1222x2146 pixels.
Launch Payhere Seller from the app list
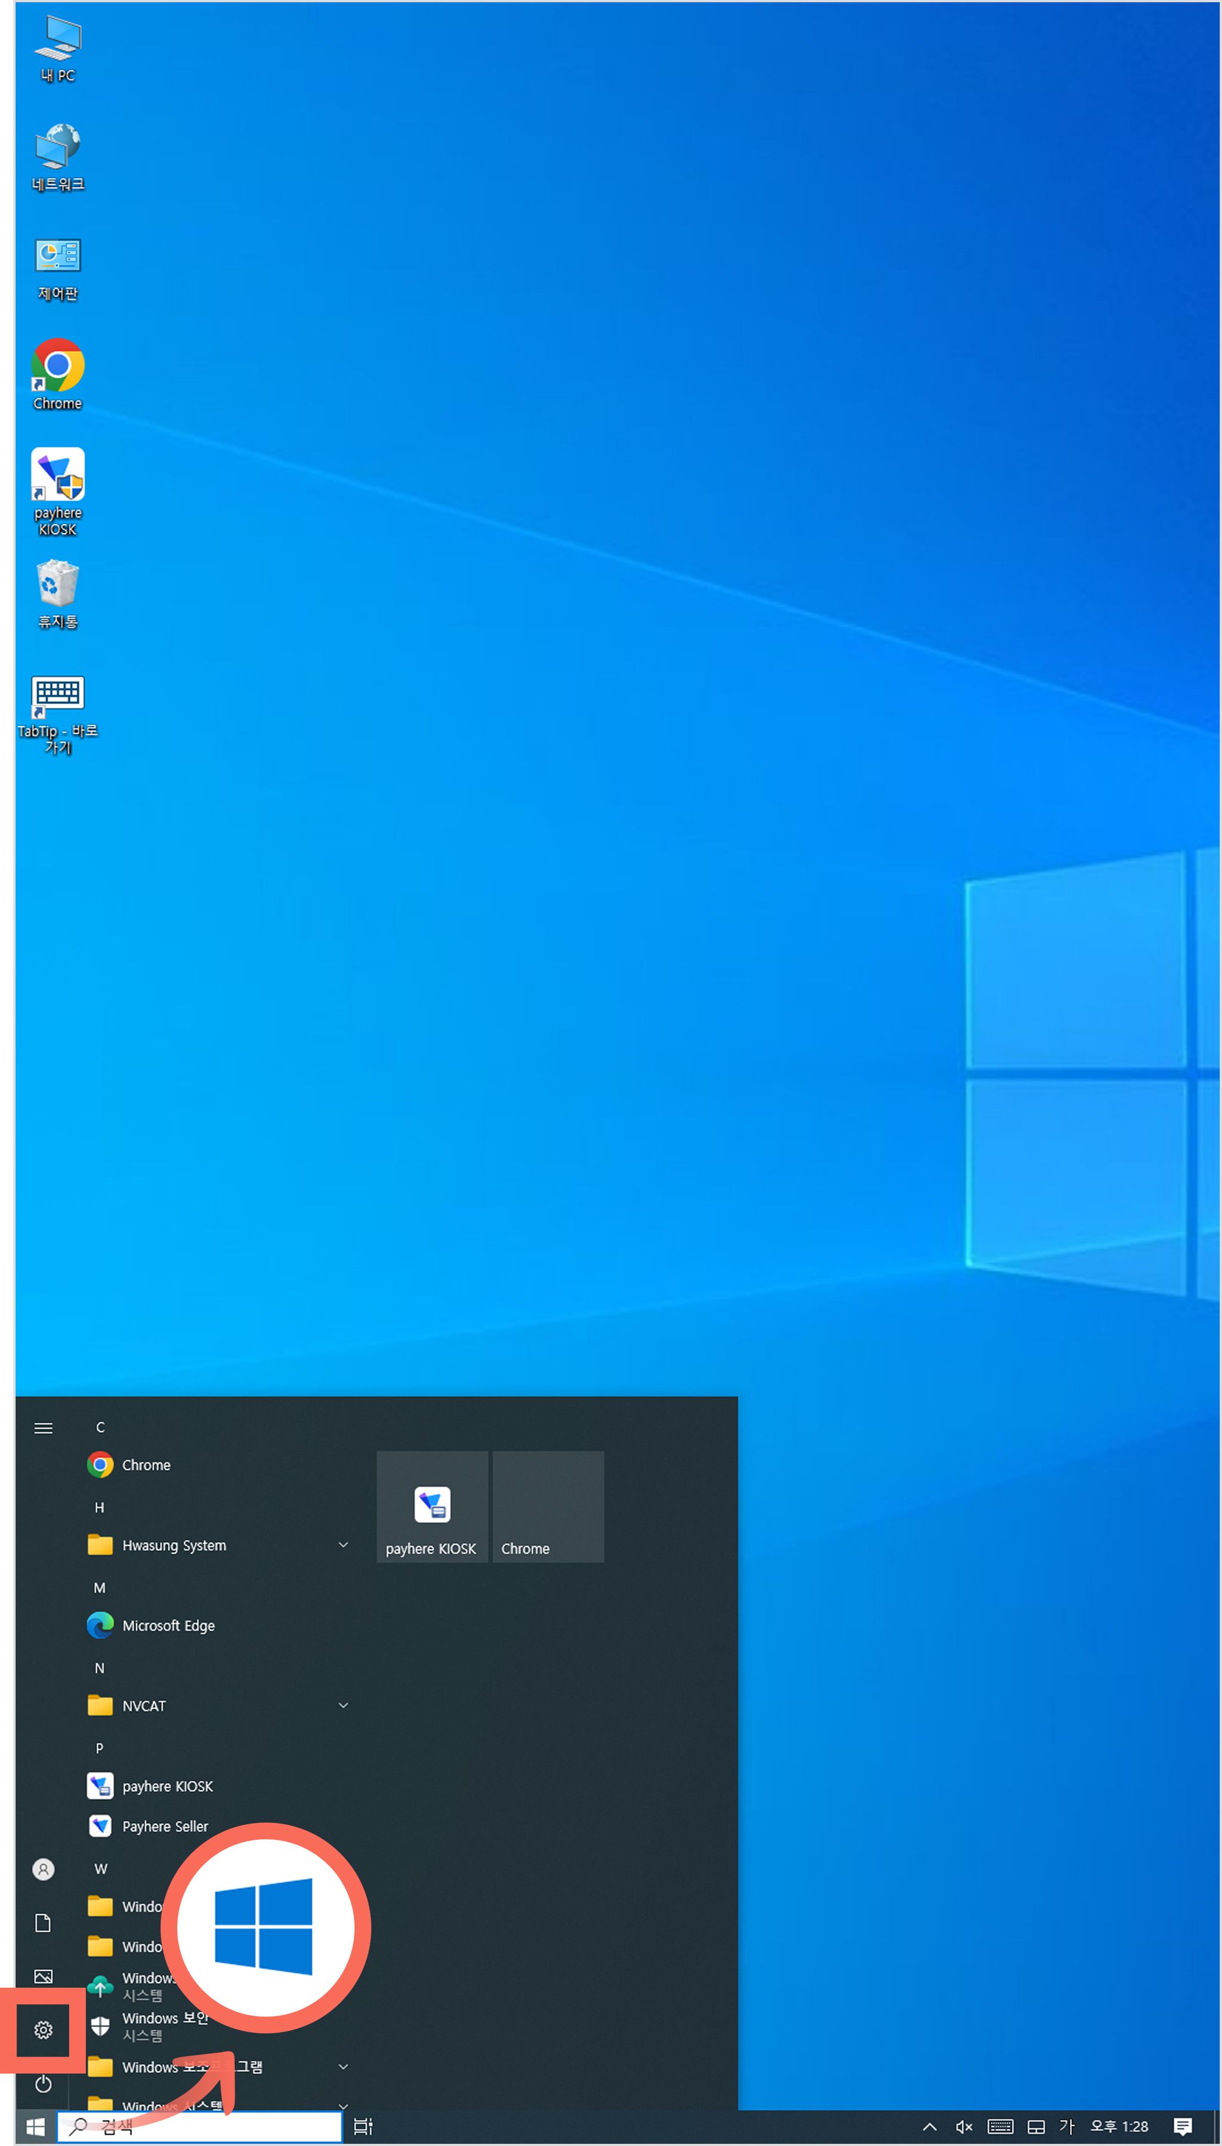click(218, 1825)
